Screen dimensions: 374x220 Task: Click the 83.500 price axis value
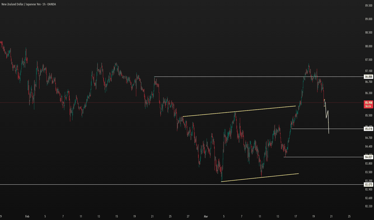coord(368,172)
